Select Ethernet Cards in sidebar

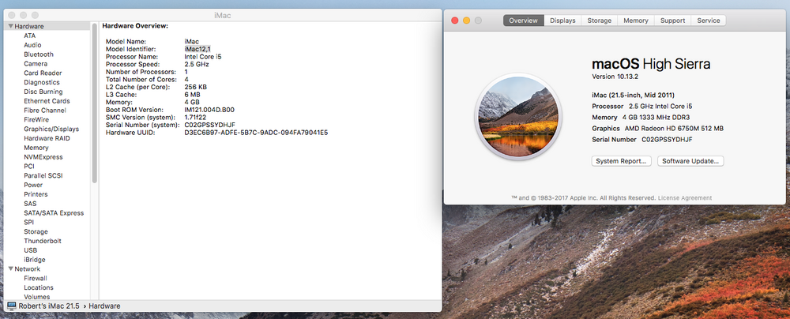tap(47, 101)
